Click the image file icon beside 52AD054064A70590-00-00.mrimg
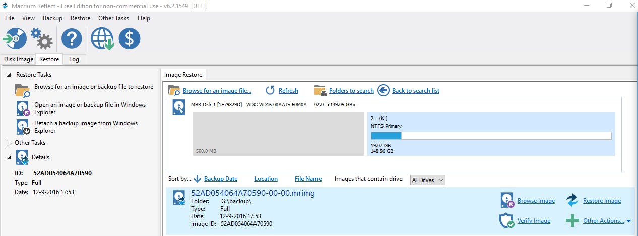This screenshot has width=638, height=236. click(180, 198)
